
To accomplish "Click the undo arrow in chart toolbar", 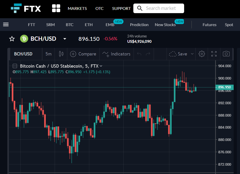I will coord(139,54).
